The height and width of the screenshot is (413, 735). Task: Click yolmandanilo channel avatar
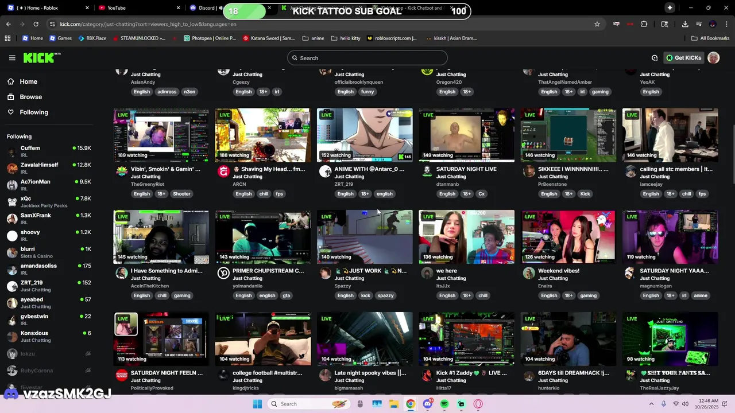223,273
